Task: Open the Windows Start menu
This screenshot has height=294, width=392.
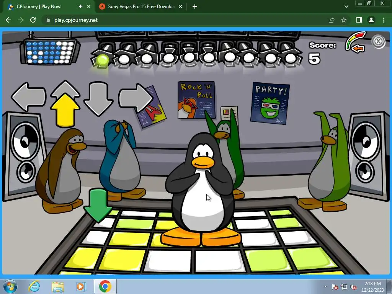Action: click(x=10, y=286)
